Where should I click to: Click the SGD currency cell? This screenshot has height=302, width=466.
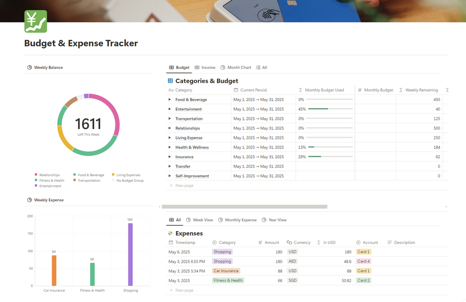tap(293, 280)
